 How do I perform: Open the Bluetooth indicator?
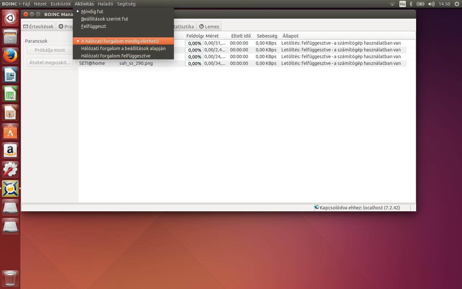(411, 4)
